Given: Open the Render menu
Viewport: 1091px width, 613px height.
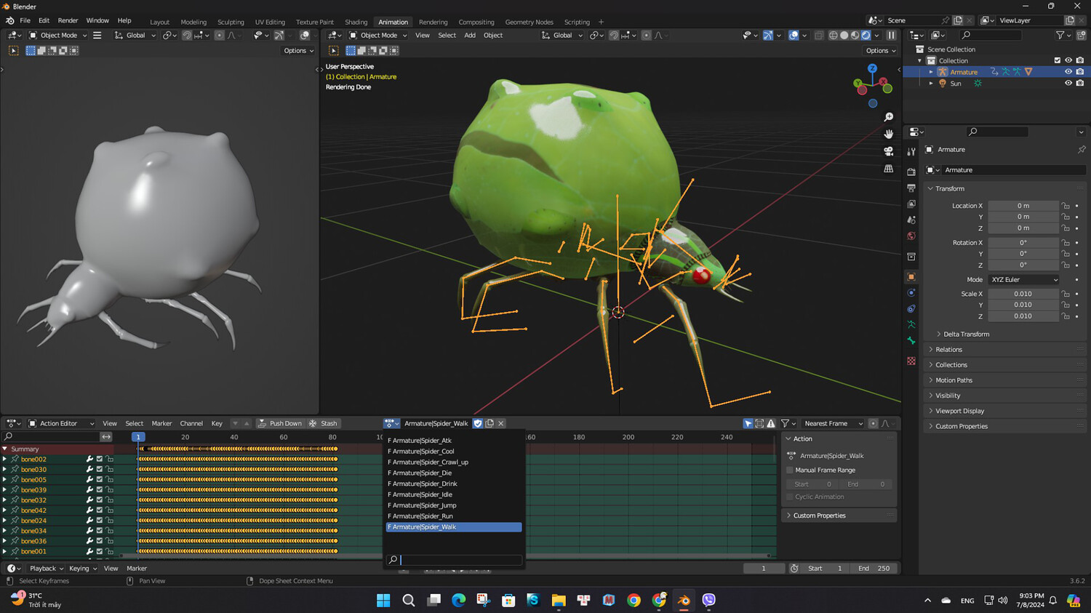Looking at the screenshot, I should point(68,20).
